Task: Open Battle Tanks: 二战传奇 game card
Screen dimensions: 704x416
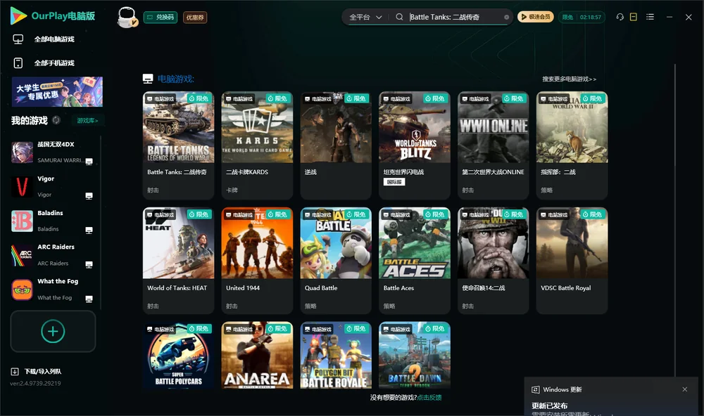Action: (178, 145)
